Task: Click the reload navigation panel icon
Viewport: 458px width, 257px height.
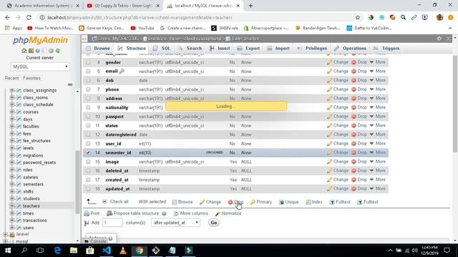Action: coord(58,51)
